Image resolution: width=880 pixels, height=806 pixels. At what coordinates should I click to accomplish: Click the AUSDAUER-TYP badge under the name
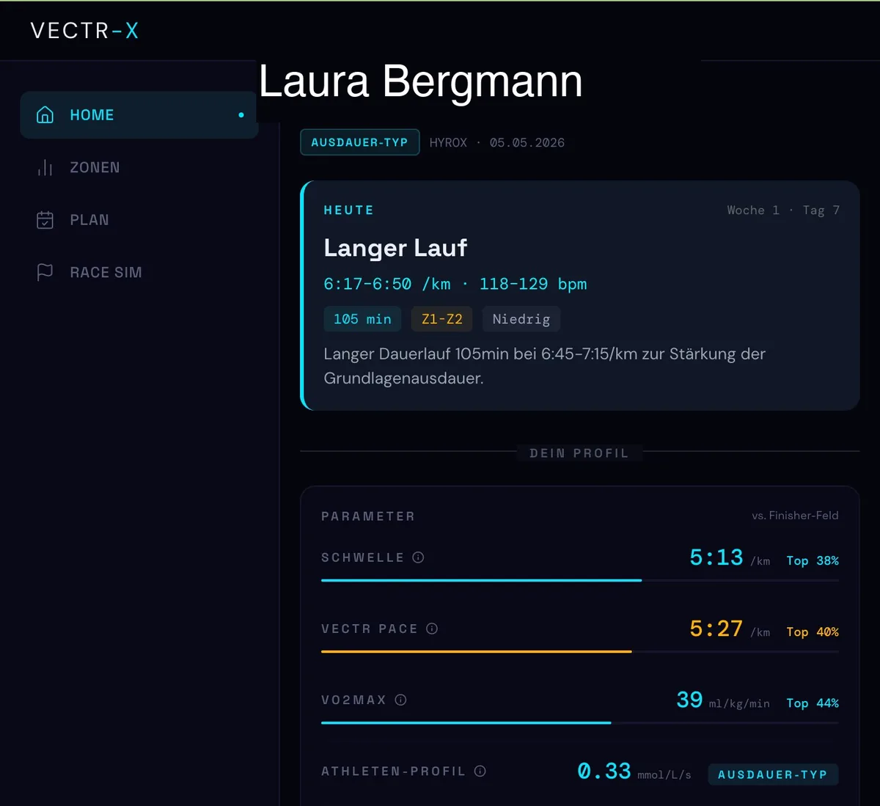point(359,142)
